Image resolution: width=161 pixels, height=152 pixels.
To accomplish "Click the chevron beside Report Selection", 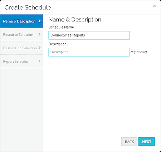I will coord(39,61).
